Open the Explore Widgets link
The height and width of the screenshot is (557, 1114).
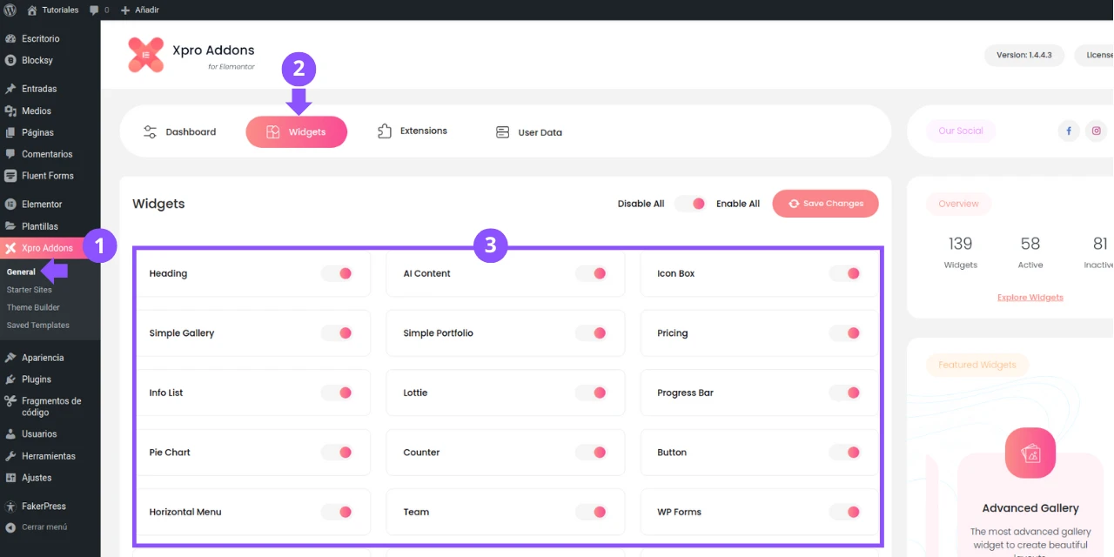tap(1030, 298)
